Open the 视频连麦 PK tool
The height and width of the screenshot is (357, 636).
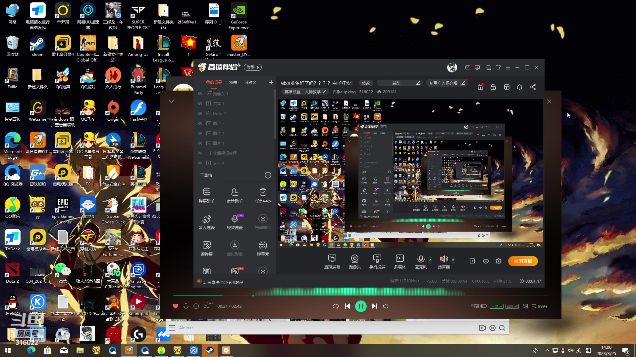pyautogui.click(x=235, y=221)
